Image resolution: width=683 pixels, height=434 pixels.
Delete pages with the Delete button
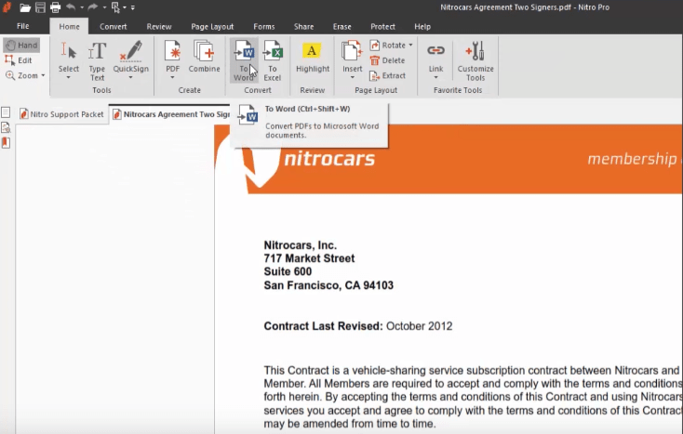[x=388, y=60]
